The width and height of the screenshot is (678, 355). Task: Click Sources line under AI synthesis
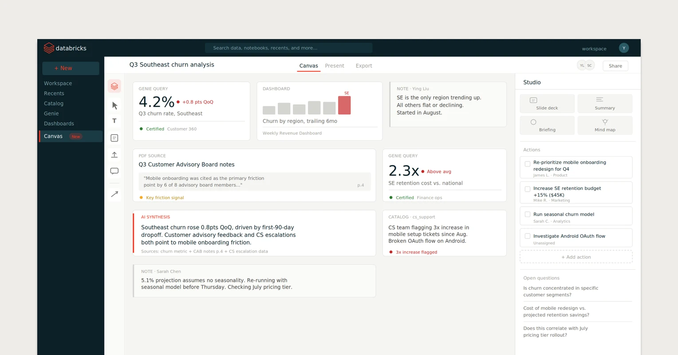pyautogui.click(x=205, y=252)
